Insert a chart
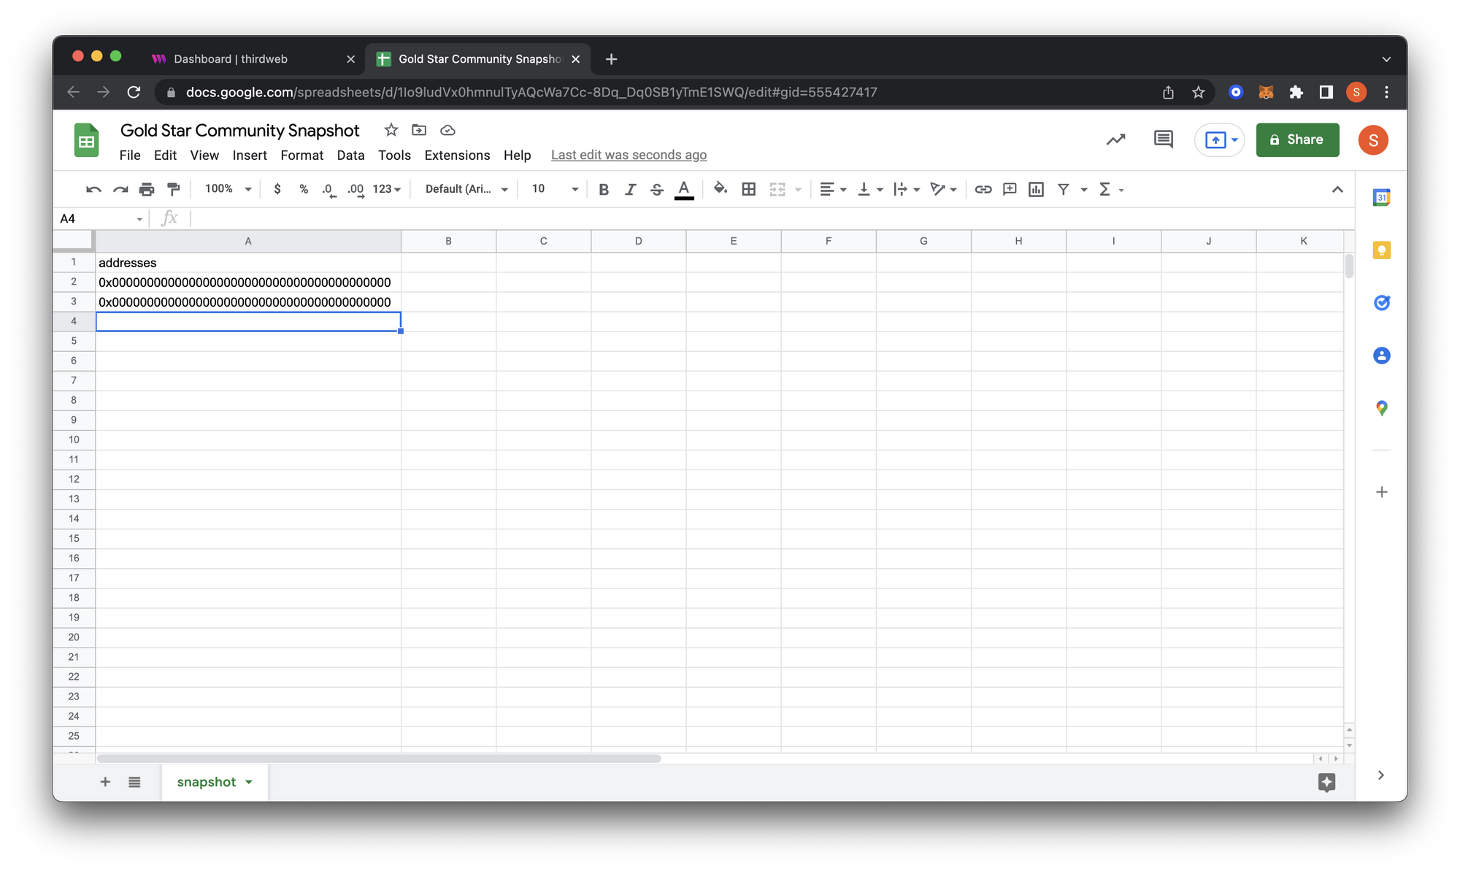 (1036, 189)
